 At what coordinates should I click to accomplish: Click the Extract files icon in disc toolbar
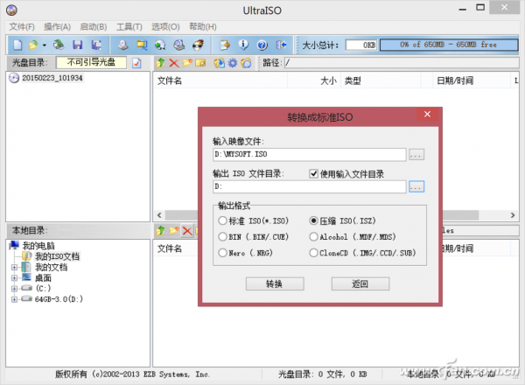(220, 63)
